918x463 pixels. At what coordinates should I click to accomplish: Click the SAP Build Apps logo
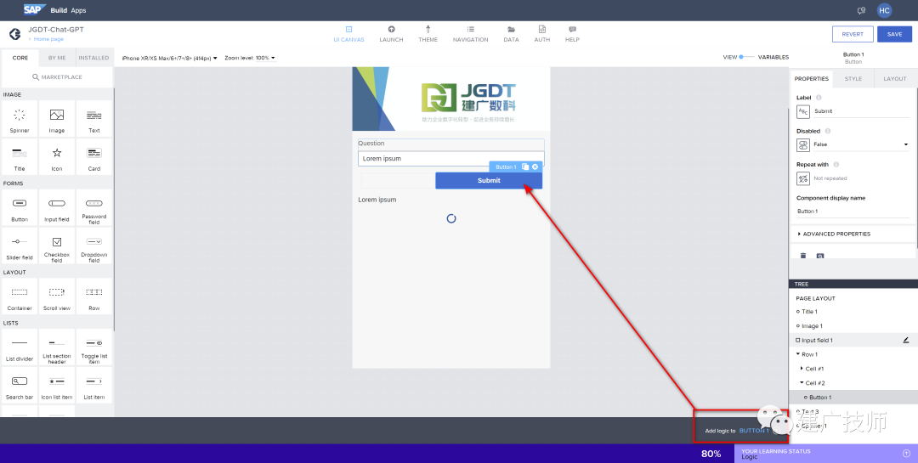(x=54, y=10)
